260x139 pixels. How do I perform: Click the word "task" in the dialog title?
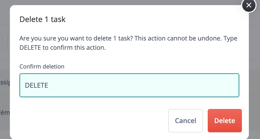coord(58,19)
